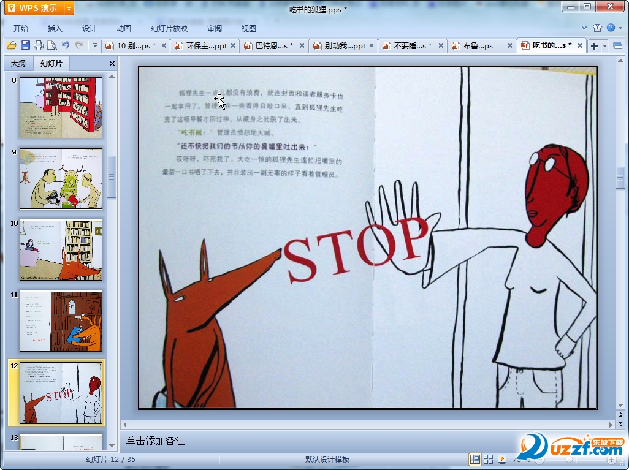Click the skin (shirt) icon
The width and height of the screenshot is (629, 470).
click(x=598, y=28)
